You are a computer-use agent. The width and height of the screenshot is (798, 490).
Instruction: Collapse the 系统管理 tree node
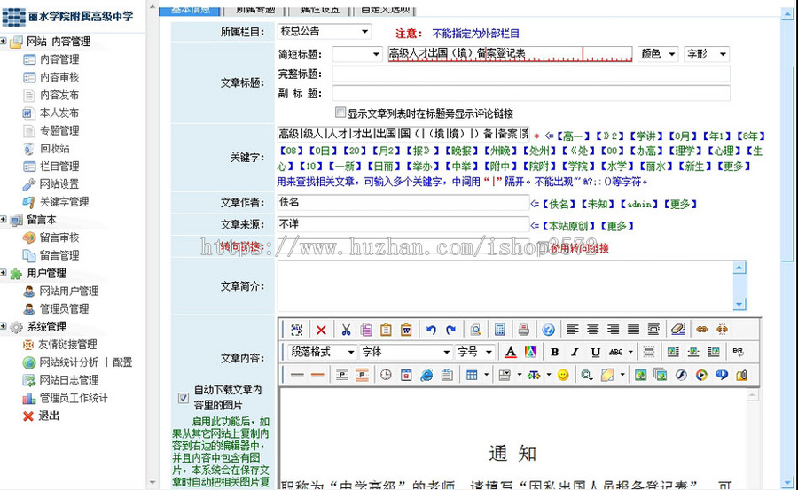click(x=3, y=327)
